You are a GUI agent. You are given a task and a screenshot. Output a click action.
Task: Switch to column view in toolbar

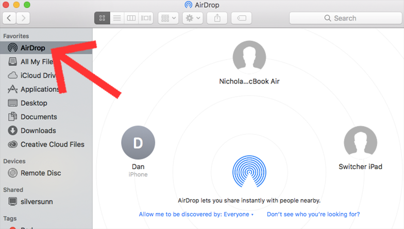pyautogui.click(x=131, y=18)
